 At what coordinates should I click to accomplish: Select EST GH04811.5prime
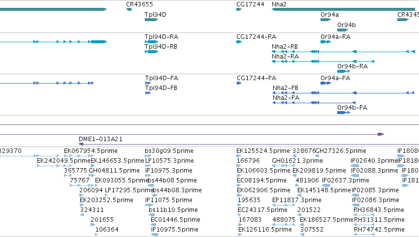tap(114, 171)
